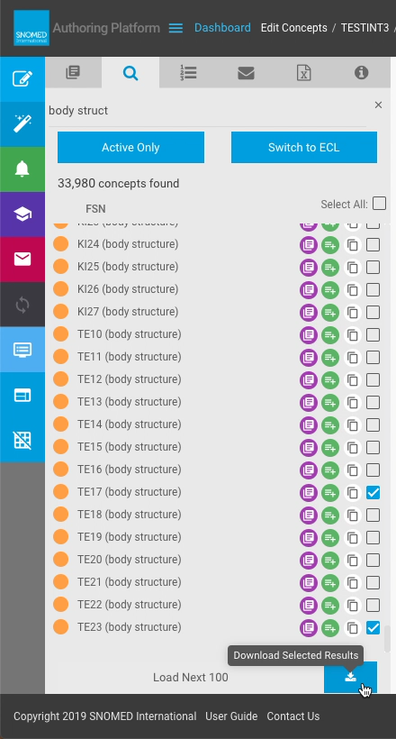Open the hamburger menu beside Authoring Platform
Viewport: 396px width, 739px height.
(x=175, y=28)
